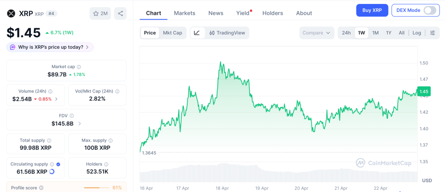Open 'Why is XRP's price up today?'
This screenshot has width=445, height=192.
(x=50, y=47)
